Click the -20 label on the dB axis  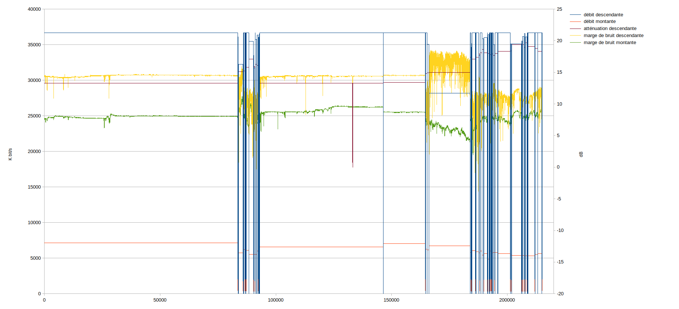[560, 294]
